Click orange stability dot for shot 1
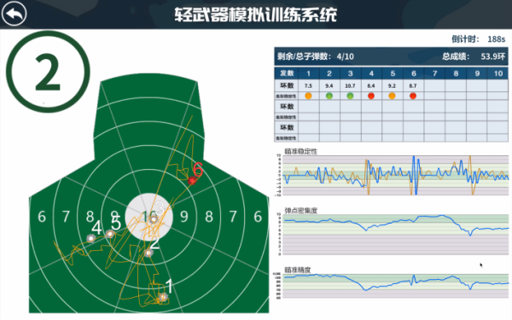Image resolution: width=512 pixels, height=320 pixels. click(308, 96)
